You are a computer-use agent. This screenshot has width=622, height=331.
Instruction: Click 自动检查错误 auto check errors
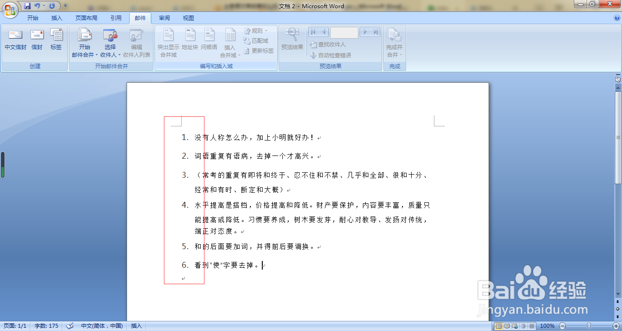click(330, 55)
